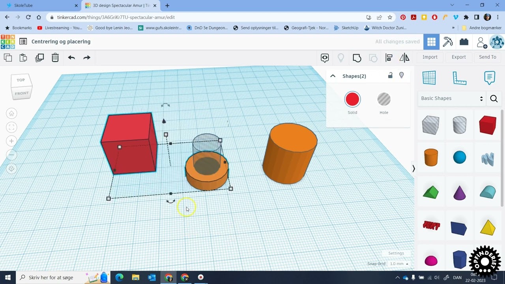
Task: Click the Windows Start button
Action: tap(7, 278)
